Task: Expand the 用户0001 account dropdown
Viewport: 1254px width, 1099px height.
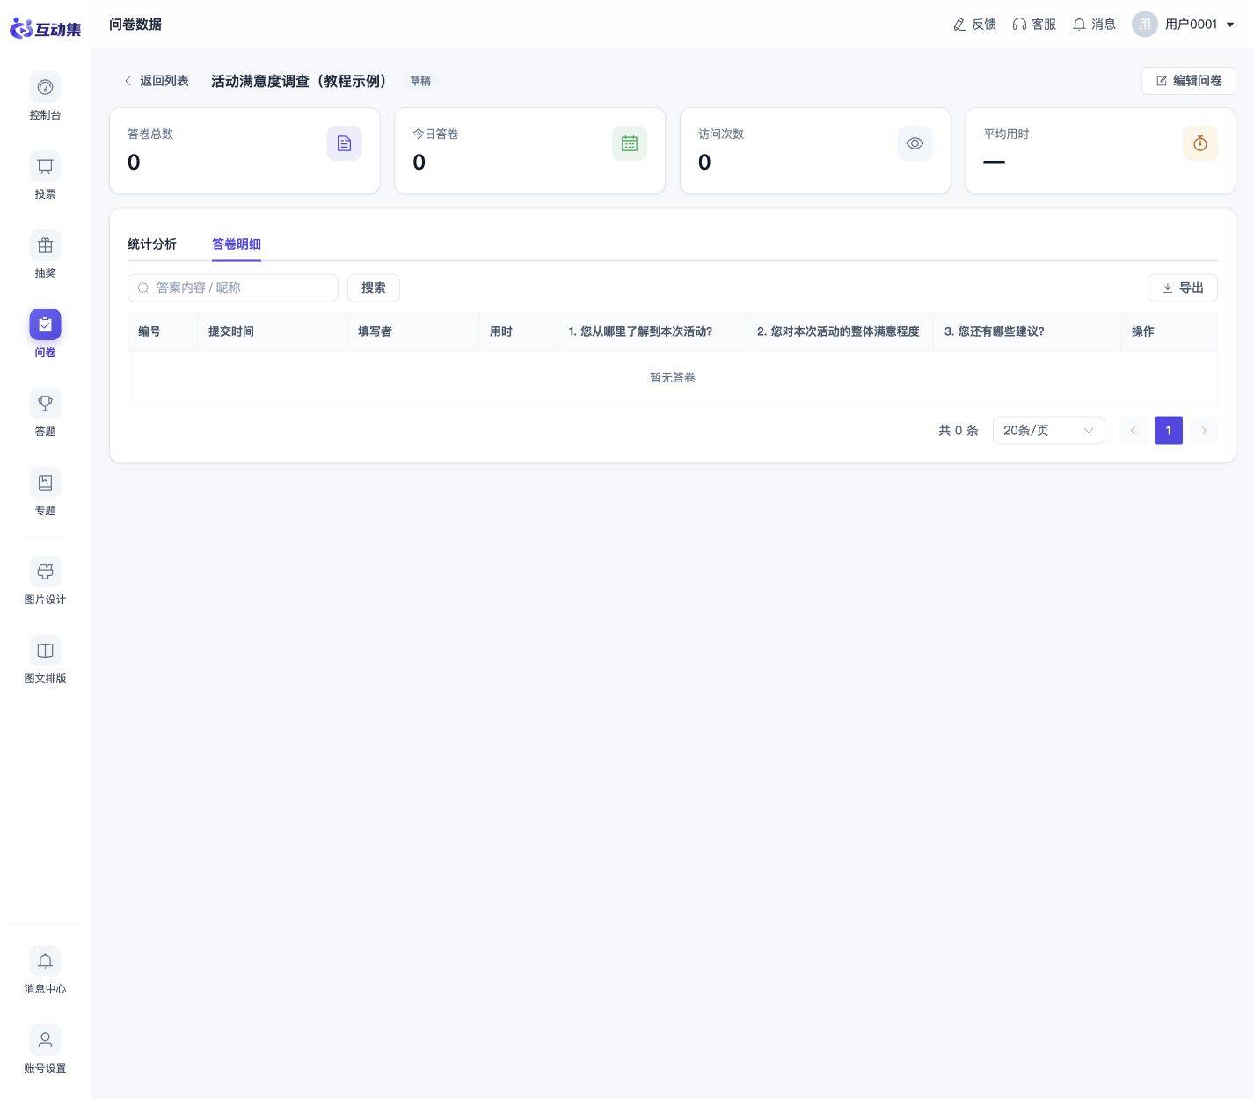Action: click(x=1199, y=25)
